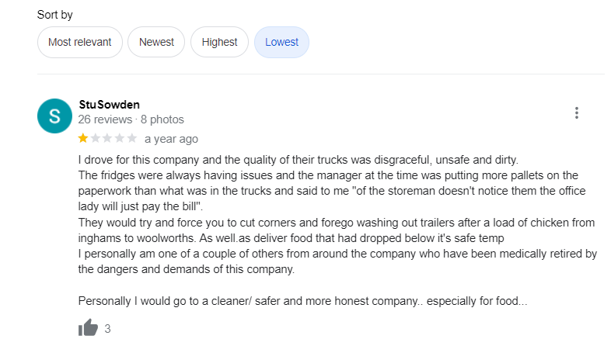
Task: Click the final 'Personally I would go' line
Action: tap(303, 301)
